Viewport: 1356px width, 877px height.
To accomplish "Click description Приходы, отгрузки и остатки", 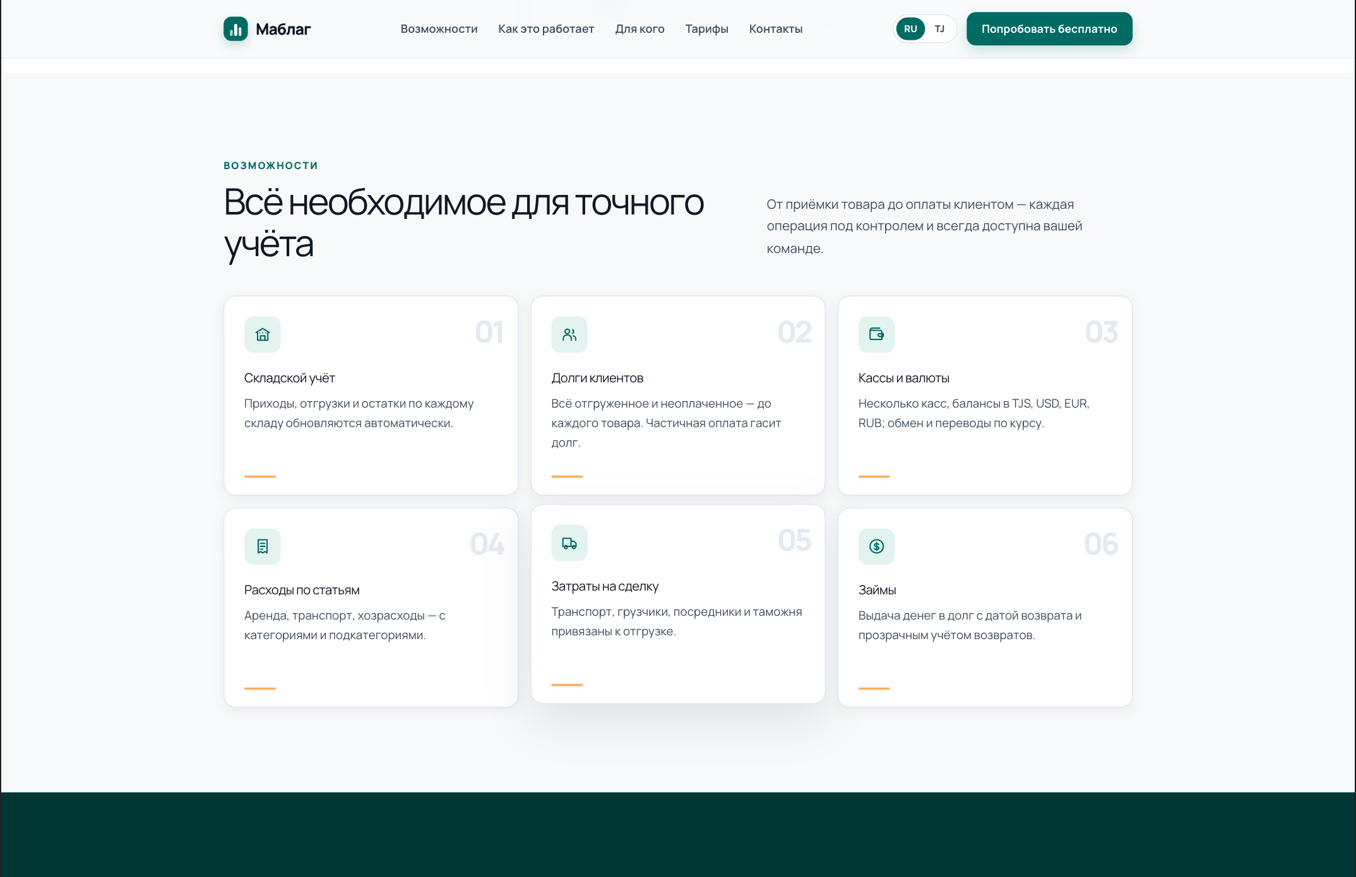I will [x=359, y=413].
